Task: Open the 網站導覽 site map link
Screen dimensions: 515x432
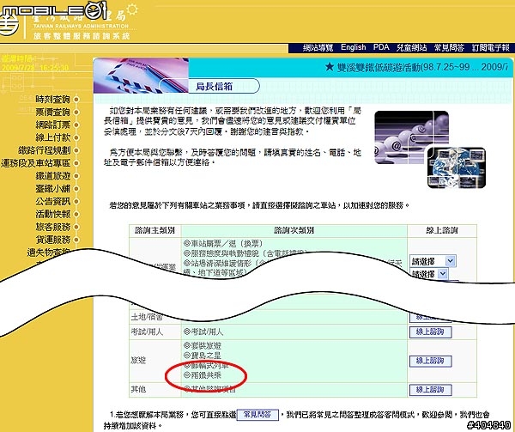Action: (x=318, y=48)
